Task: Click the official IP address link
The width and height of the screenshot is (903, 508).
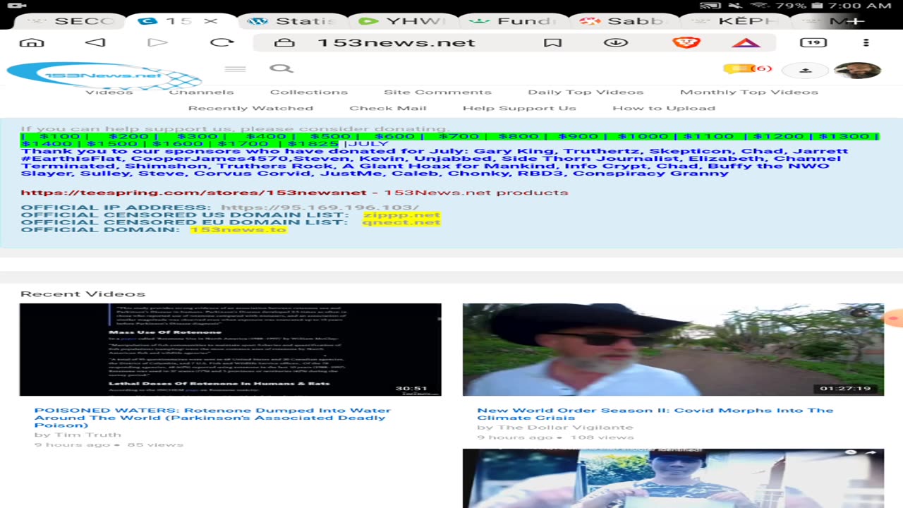Action: coord(320,208)
